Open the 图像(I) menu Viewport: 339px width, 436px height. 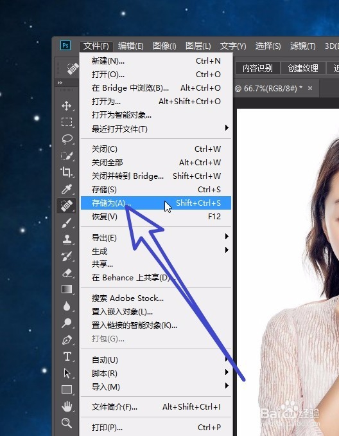pos(164,46)
